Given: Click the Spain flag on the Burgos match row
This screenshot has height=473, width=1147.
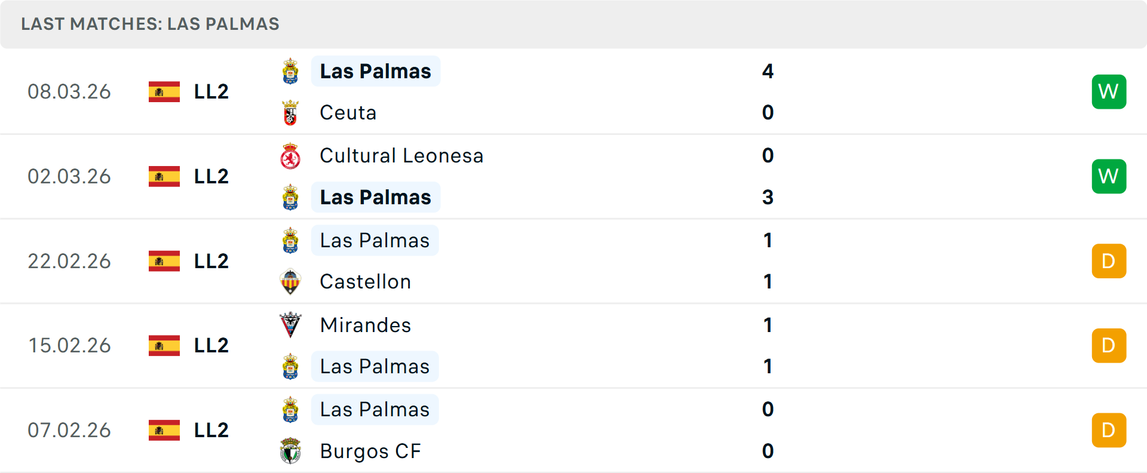Looking at the screenshot, I should pyautogui.click(x=164, y=429).
